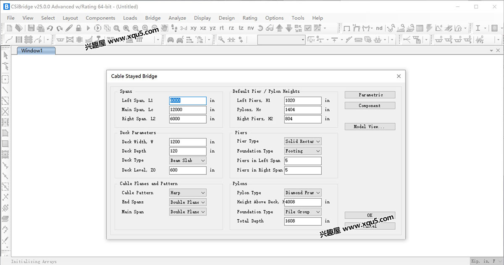Viewport: 504px width, 265px height.
Task: Click the Run Analysis play icon
Action: [x=88, y=28]
